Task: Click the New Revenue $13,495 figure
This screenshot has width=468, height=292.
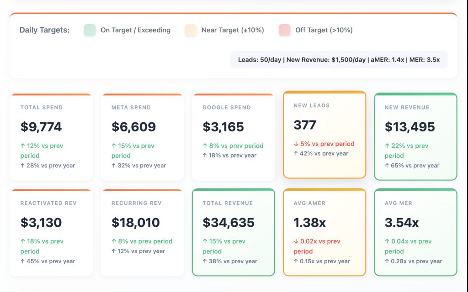Action: (409, 127)
